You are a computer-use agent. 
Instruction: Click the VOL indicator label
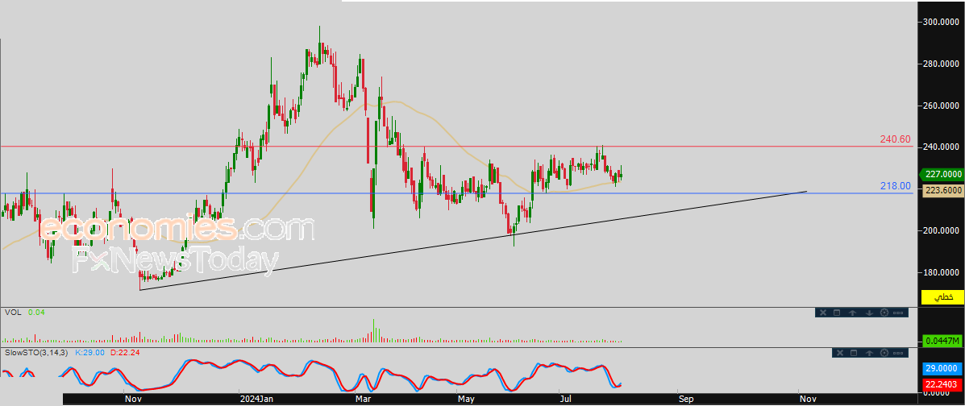tap(13, 313)
